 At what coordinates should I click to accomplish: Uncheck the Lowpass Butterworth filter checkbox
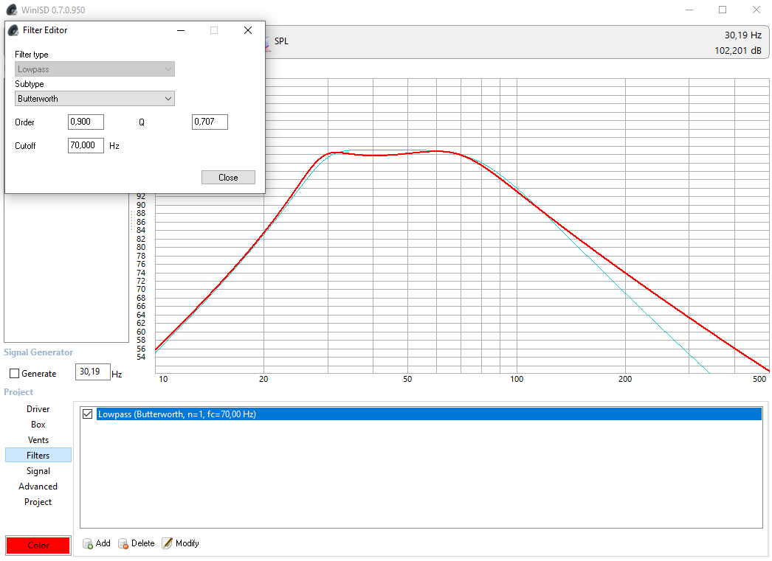tap(88, 414)
